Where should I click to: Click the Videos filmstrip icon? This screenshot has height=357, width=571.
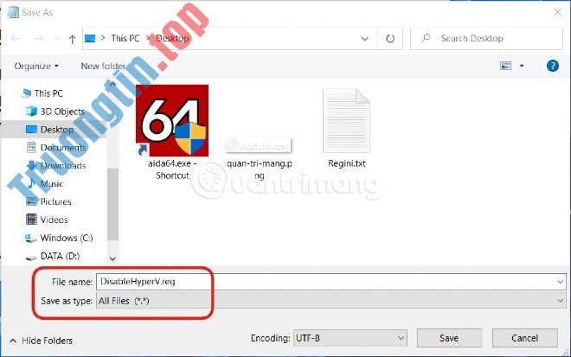pos(31,219)
